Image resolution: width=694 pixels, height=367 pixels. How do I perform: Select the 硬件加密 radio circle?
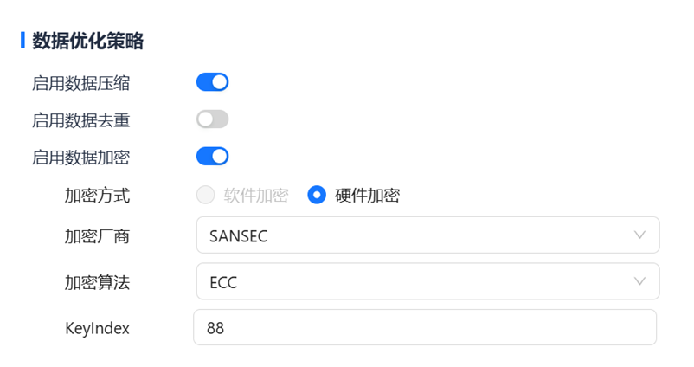[x=317, y=195]
